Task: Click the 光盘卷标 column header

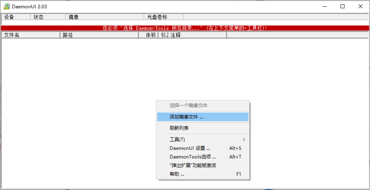Action: (x=164, y=17)
